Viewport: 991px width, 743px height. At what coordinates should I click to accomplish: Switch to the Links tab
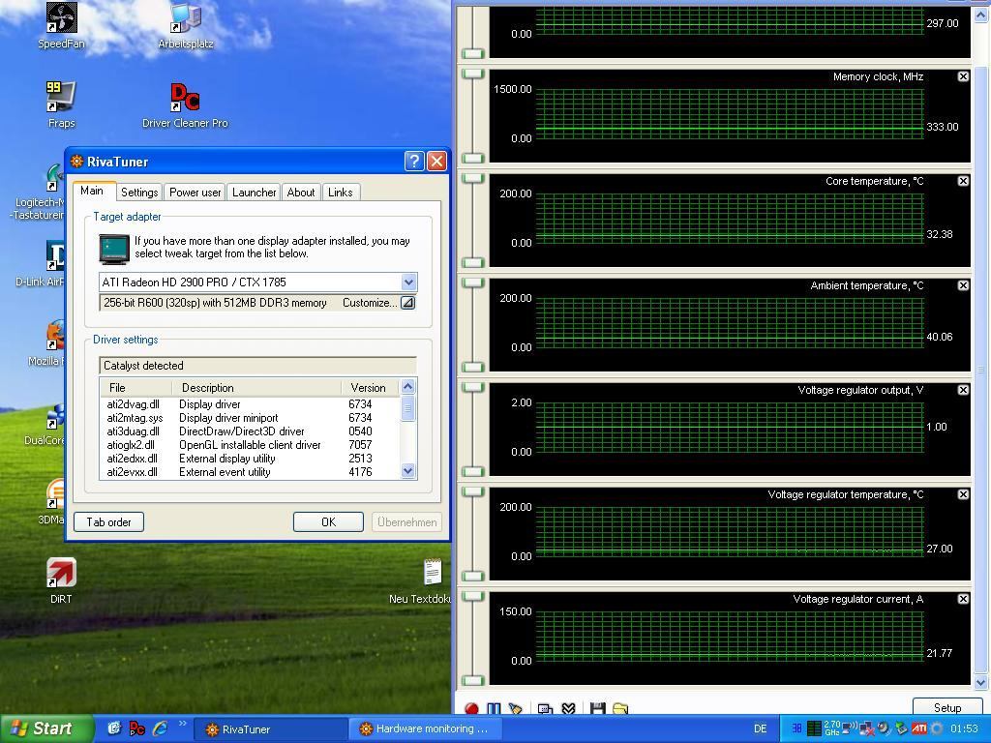tap(341, 193)
